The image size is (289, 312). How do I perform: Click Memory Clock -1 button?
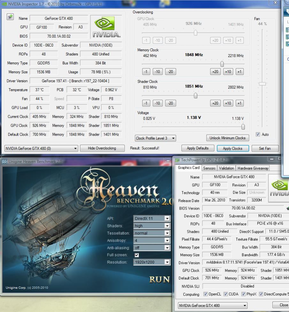(x=146, y=72)
